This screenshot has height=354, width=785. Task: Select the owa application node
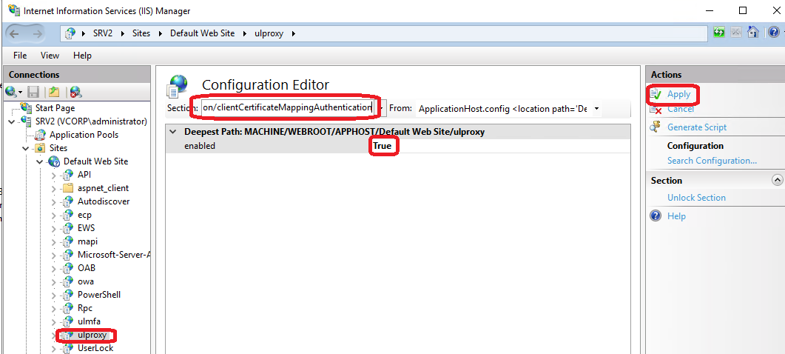click(x=86, y=281)
